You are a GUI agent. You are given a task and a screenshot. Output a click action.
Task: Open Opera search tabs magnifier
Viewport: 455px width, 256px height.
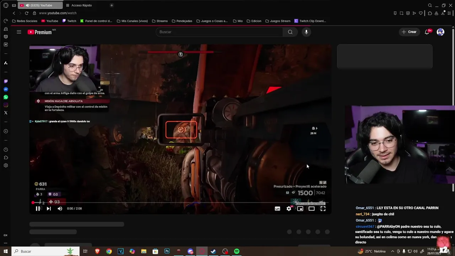430,5
